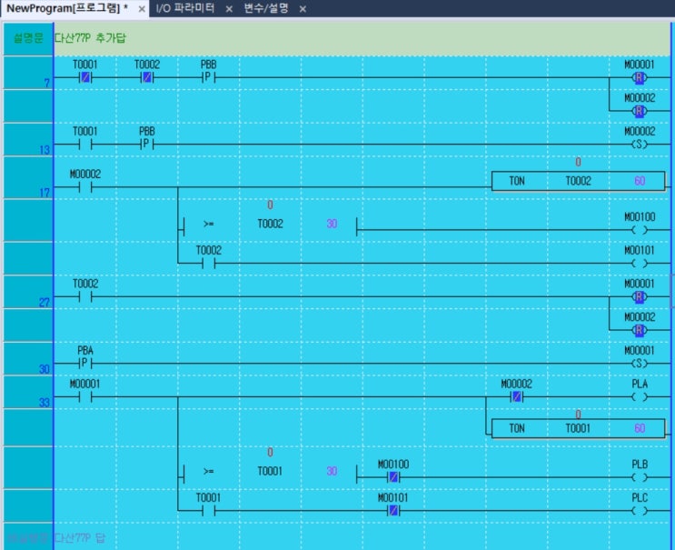Click the value 30 in the T0001 compare
The width and height of the screenshot is (675, 550).
tap(332, 471)
